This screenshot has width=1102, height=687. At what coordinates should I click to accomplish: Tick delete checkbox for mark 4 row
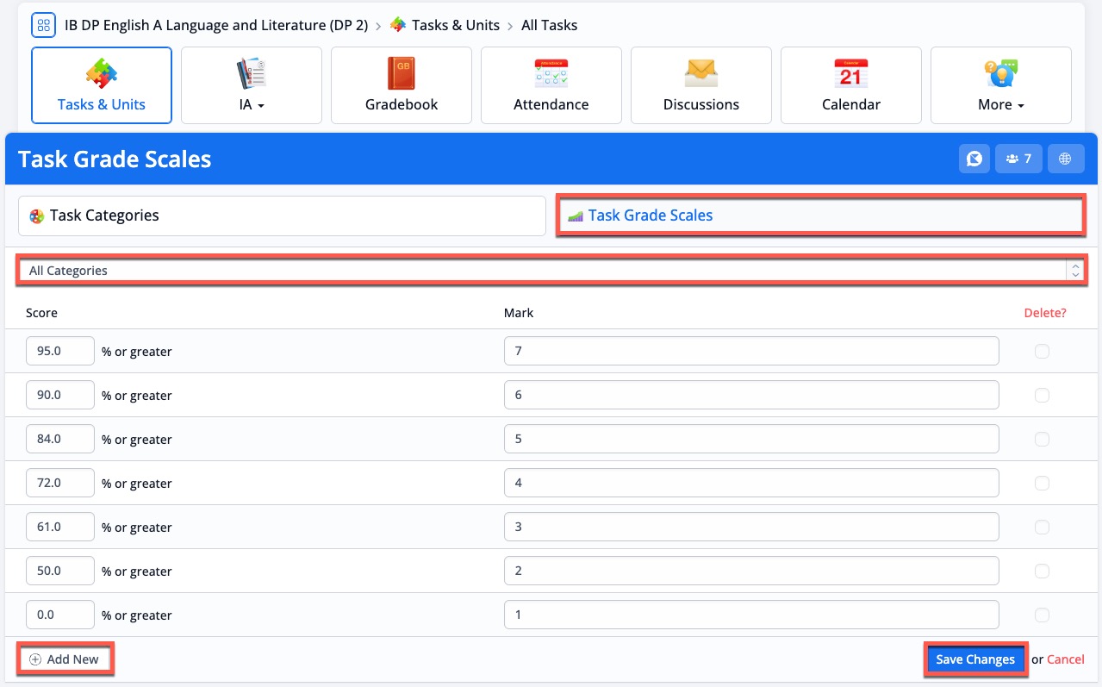click(x=1042, y=483)
